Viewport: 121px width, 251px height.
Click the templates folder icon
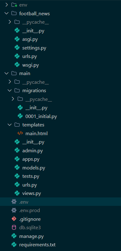tap(17, 125)
